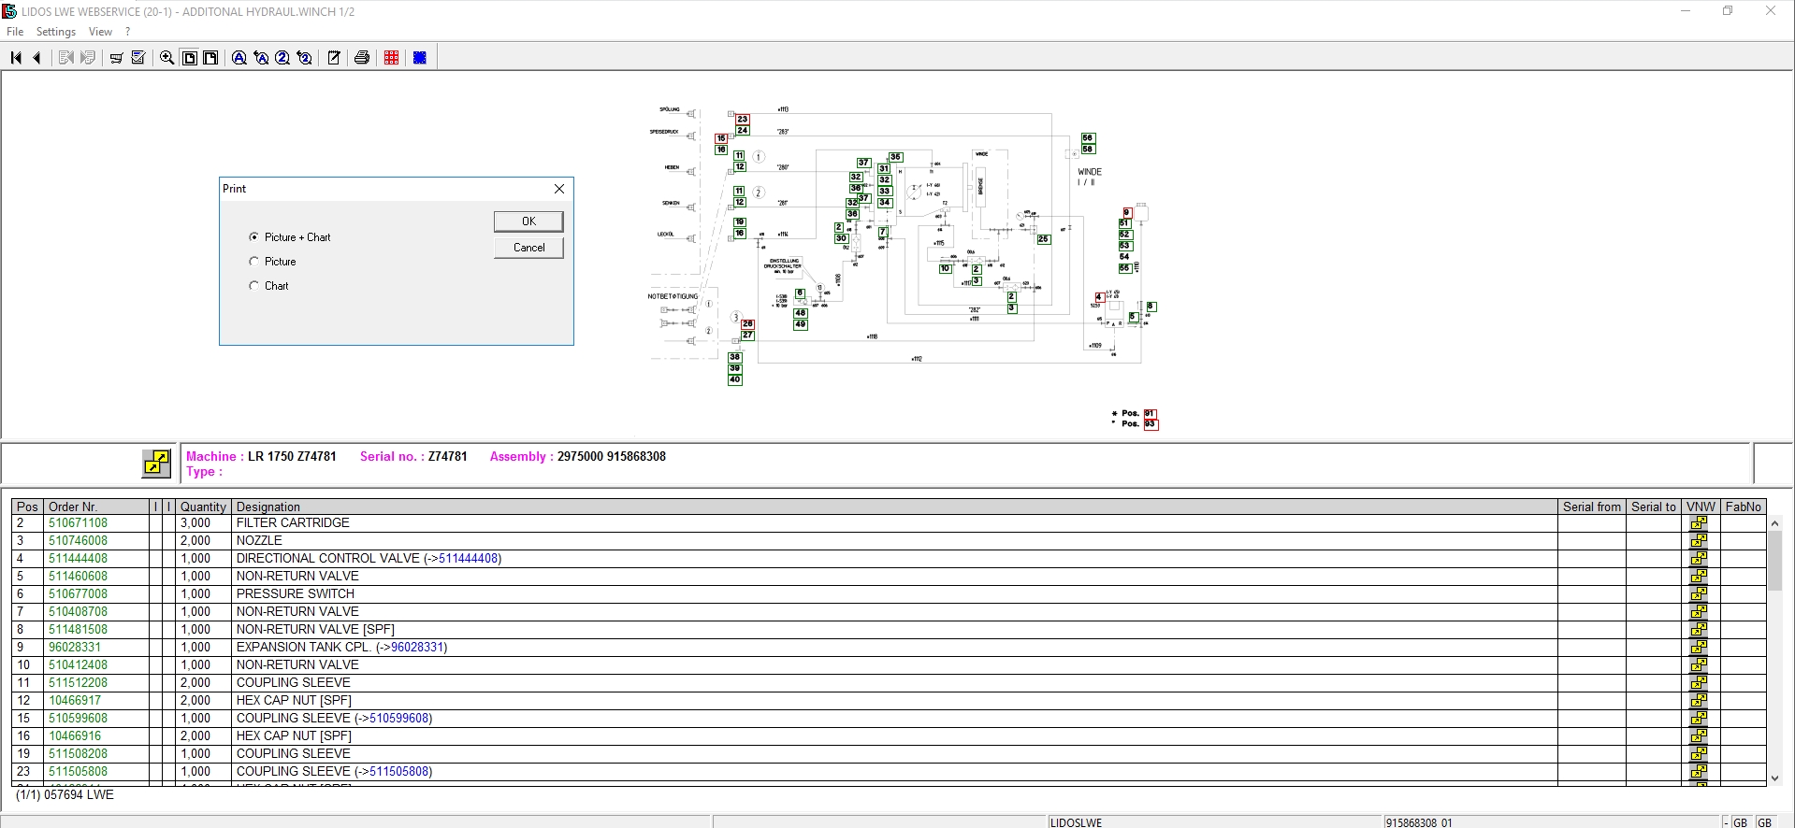Click the search A magnifier icon

coord(239,58)
